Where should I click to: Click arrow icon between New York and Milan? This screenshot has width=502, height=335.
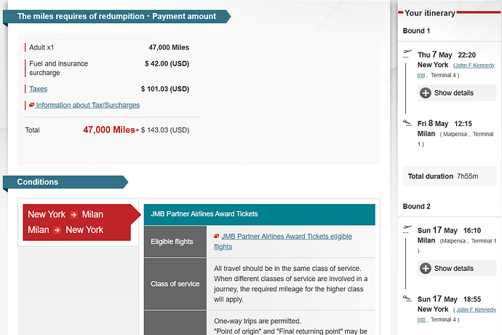coord(74,215)
